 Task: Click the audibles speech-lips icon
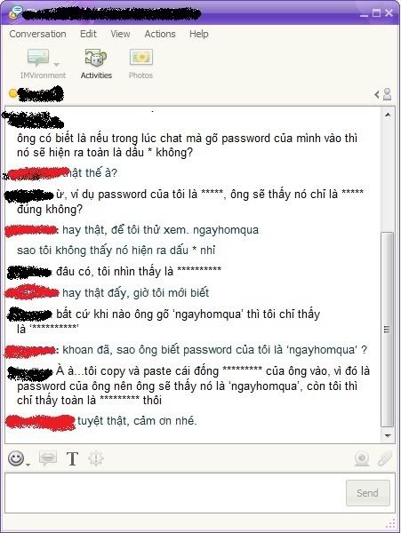tap(48, 458)
